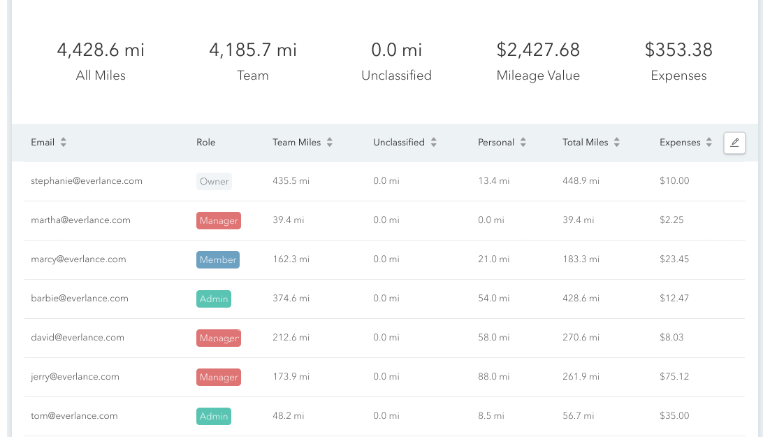763x437 pixels.
Task: Open stephanie@everlance.com member row
Action: [87, 181]
